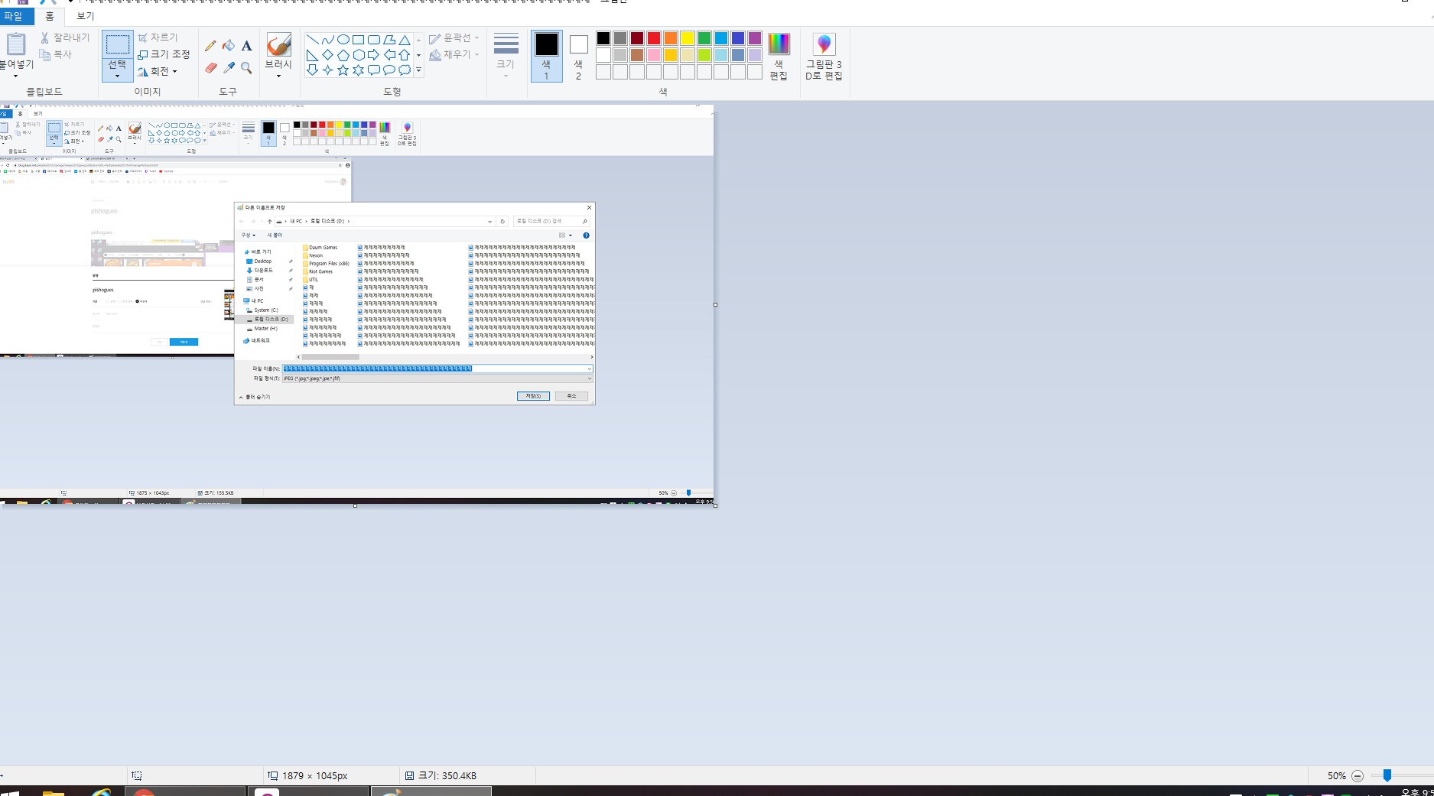Click 복사 copy button
1434x796 pixels.
click(x=56, y=54)
